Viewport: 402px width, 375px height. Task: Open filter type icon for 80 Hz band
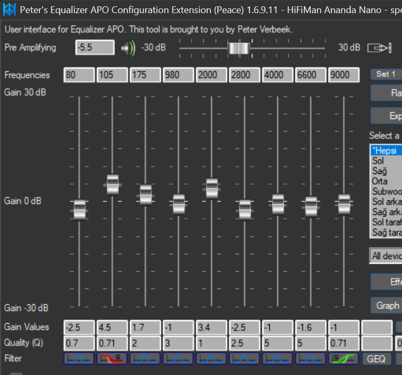tap(79, 359)
